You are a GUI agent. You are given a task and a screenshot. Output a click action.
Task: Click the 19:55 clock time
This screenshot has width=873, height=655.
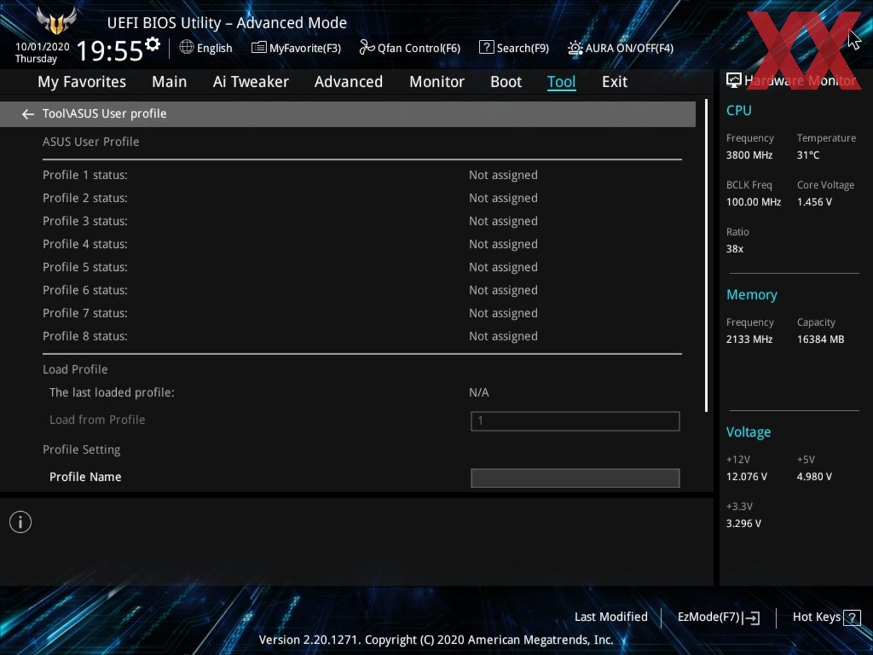click(109, 51)
